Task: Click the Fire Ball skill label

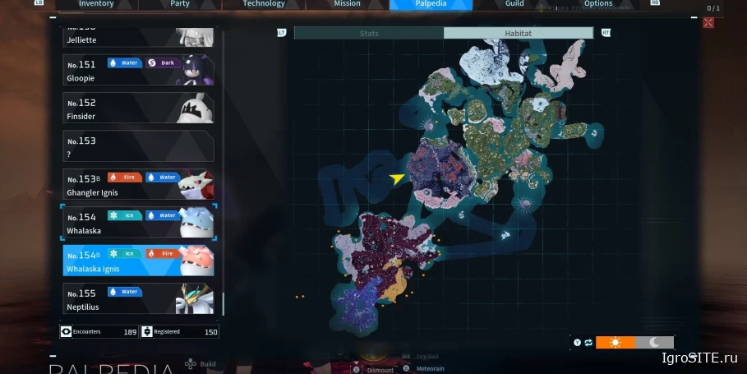Action: tap(427, 357)
